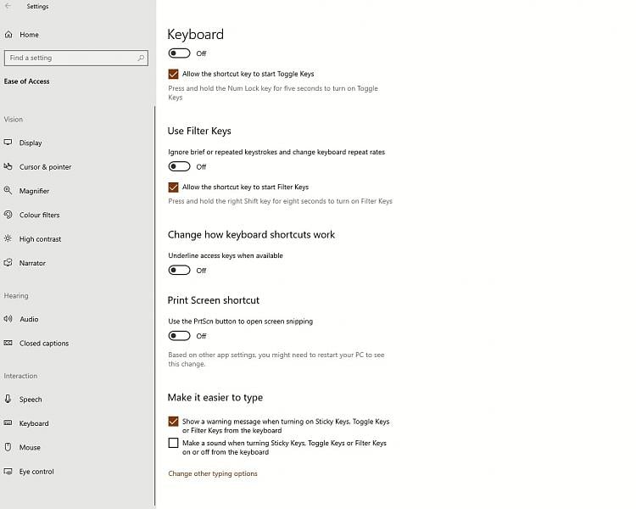Open Change other typing options link
Screen dimensions: 636x509
click(213, 473)
